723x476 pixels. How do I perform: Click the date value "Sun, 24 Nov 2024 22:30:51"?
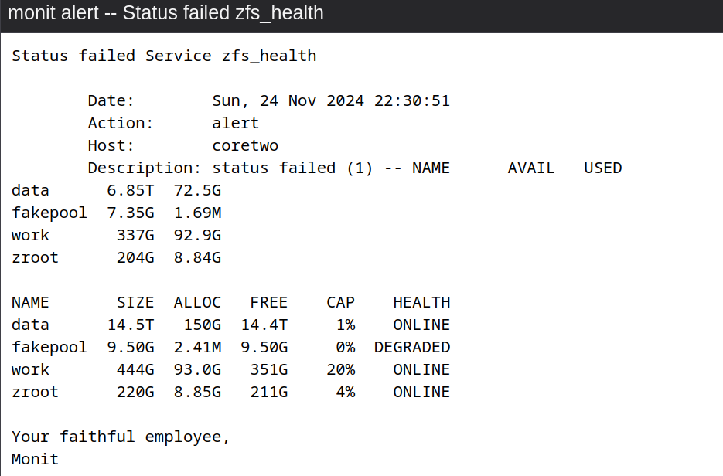(x=331, y=100)
